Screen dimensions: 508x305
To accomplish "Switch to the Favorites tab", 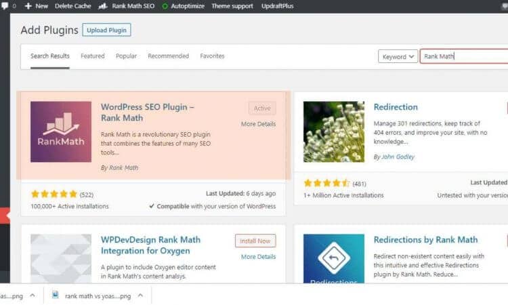I will pos(212,56).
